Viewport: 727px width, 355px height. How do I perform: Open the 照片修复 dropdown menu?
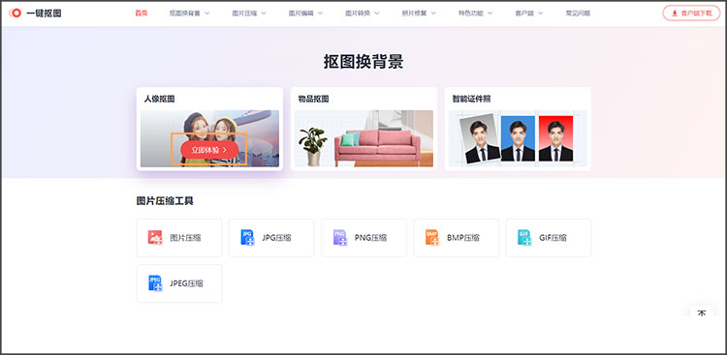[419, 13]
